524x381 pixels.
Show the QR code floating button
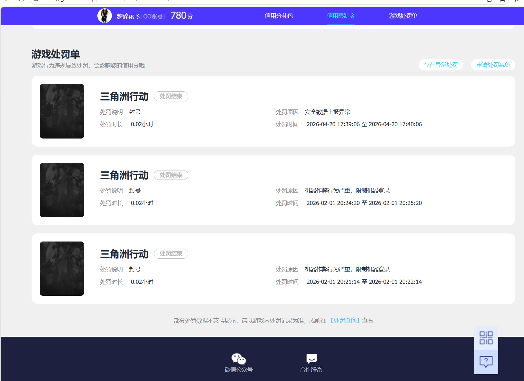pos(486,338)
